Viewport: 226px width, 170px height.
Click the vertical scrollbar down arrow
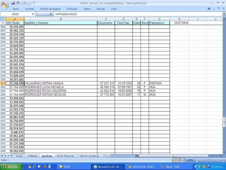coord(224,152)
